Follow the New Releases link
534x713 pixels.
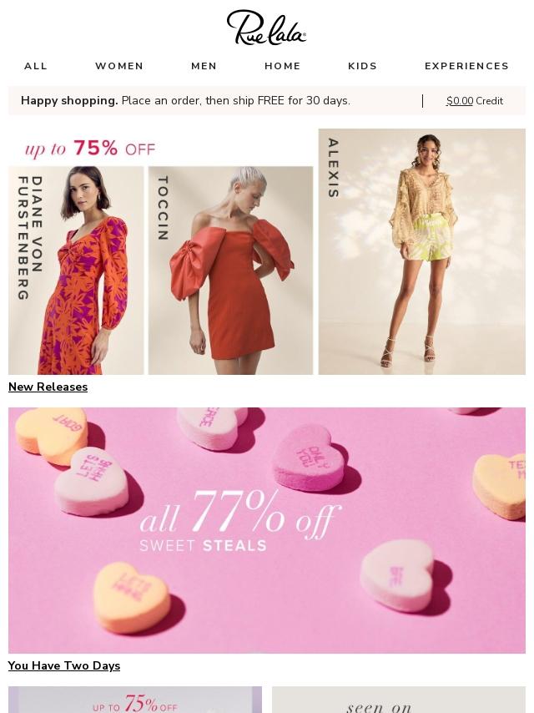pyautogui.click(x=48, y=387)
